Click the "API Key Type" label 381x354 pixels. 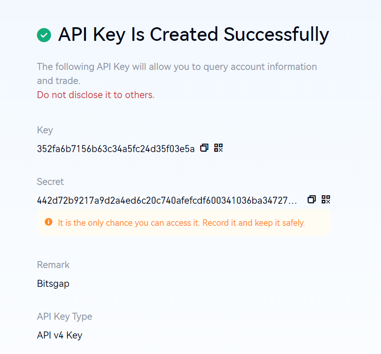(64, 316)
